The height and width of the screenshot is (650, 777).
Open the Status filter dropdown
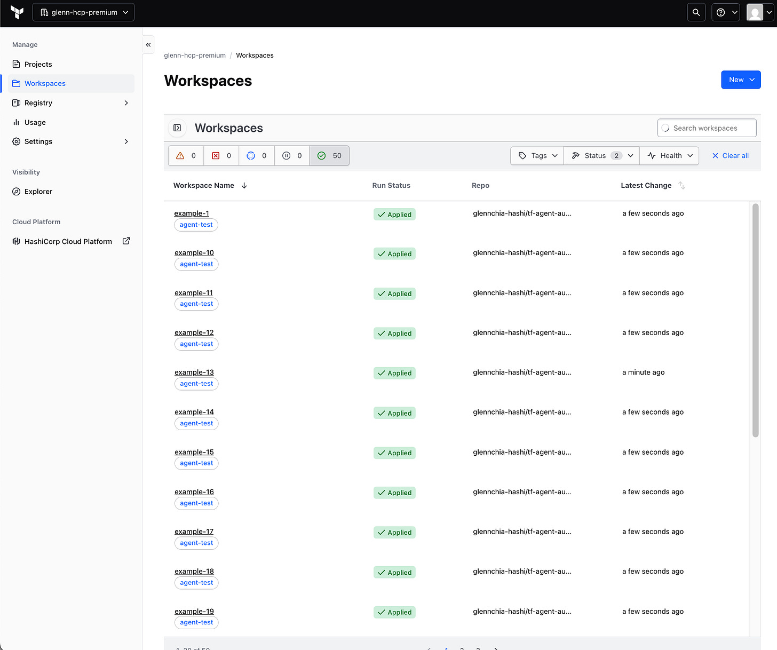[601, 155]
